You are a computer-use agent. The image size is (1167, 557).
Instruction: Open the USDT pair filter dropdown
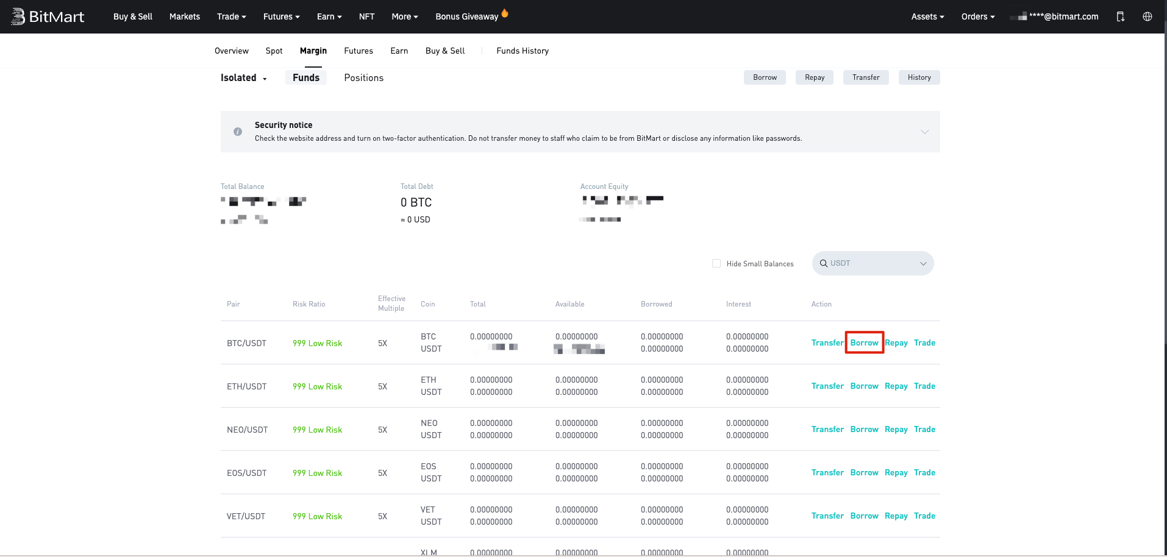923,263
